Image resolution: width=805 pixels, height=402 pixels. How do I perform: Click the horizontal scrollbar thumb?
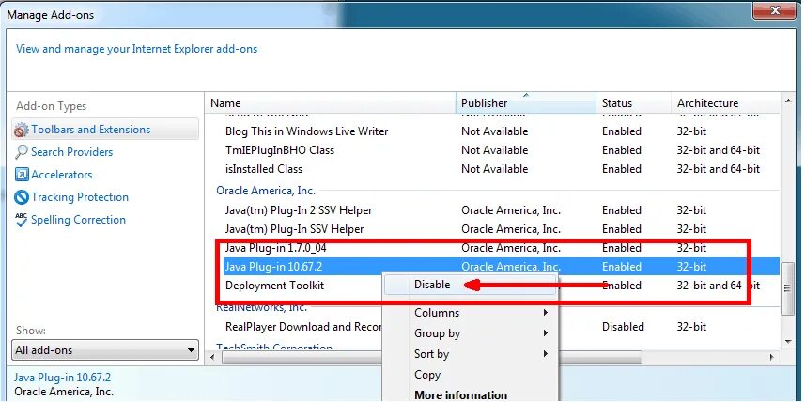point(432,357)
